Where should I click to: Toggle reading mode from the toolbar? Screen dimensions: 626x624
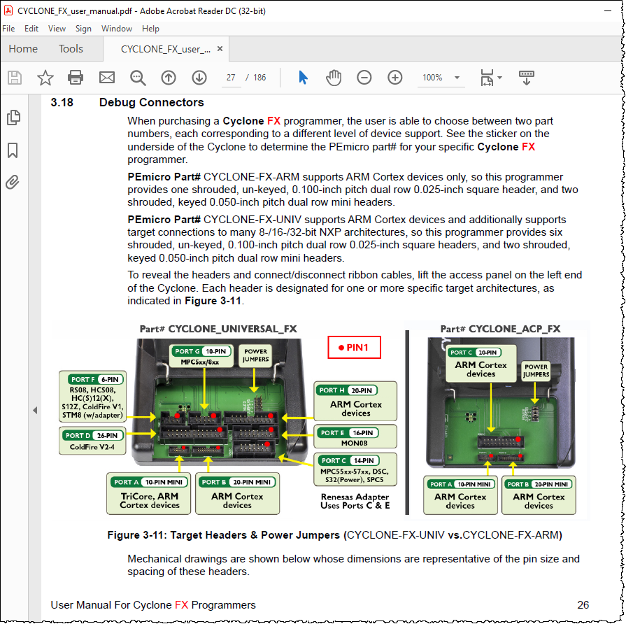point(526,78)
